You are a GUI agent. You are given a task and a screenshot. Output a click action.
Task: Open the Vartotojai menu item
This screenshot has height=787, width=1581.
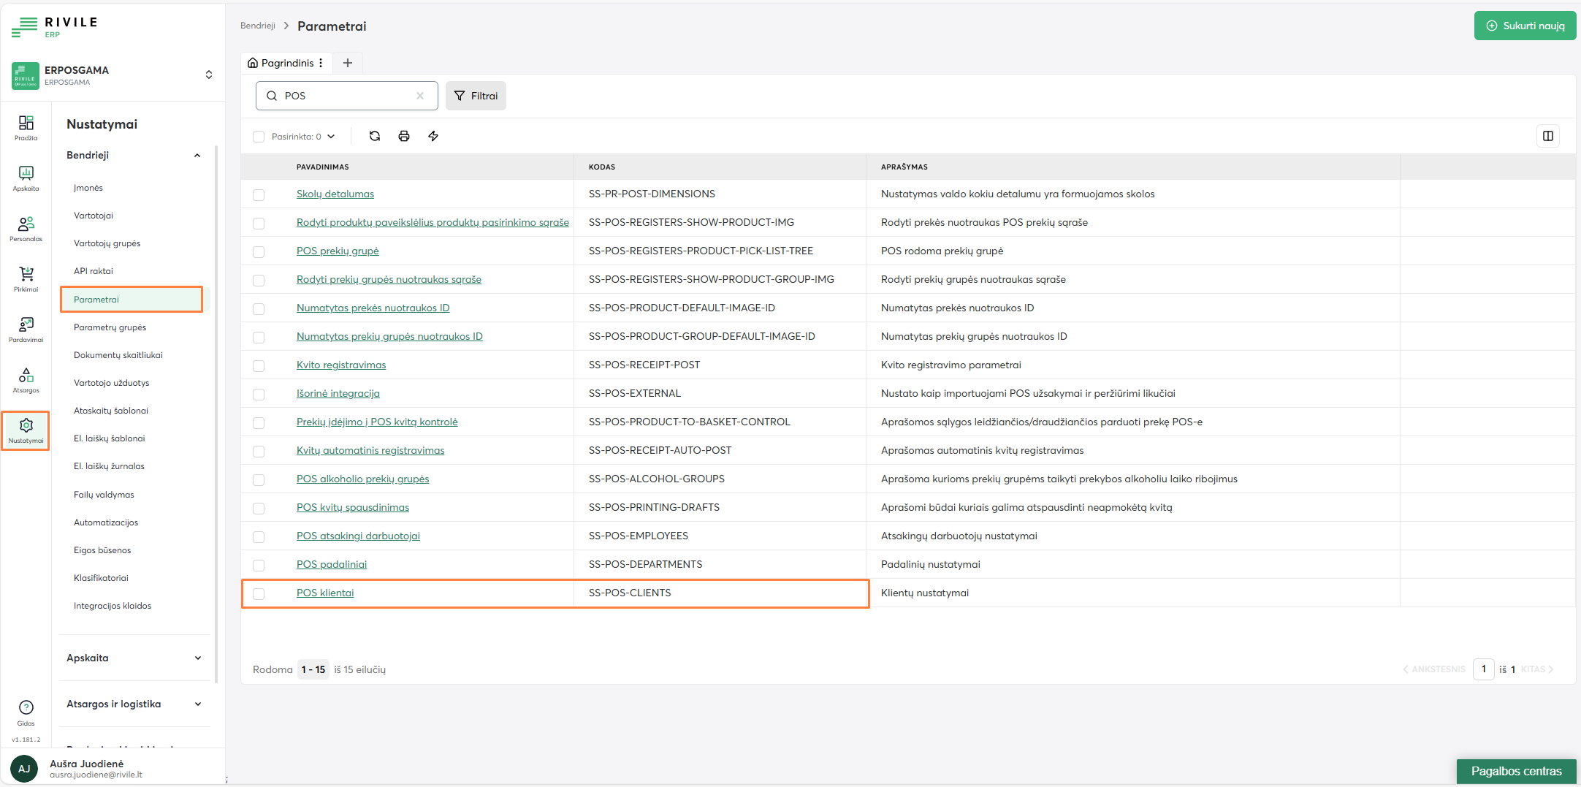(94, 216)
